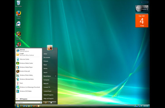Screen dimensions: 165x108
Task: Open Music folder link
Action: tap(45, 65)
